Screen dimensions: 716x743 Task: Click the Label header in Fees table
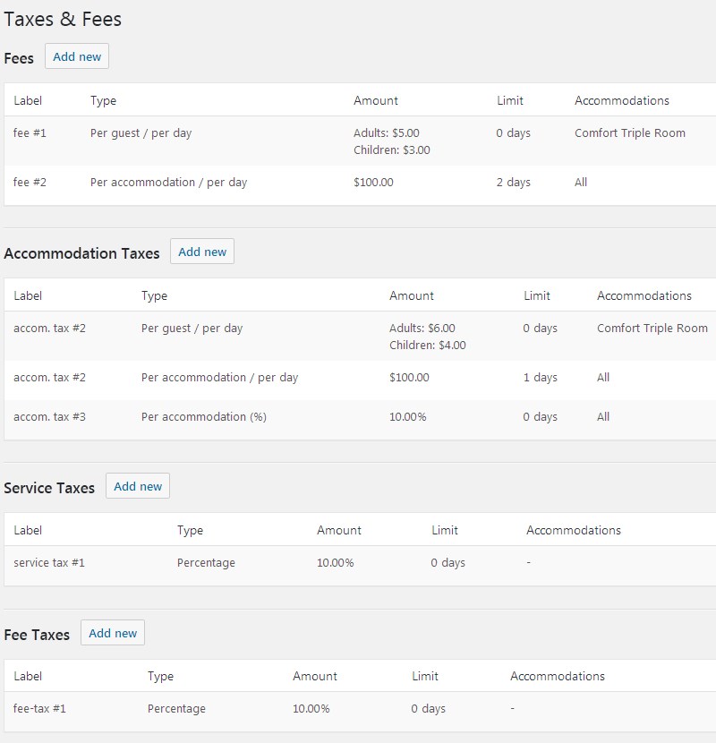[28, 100]
